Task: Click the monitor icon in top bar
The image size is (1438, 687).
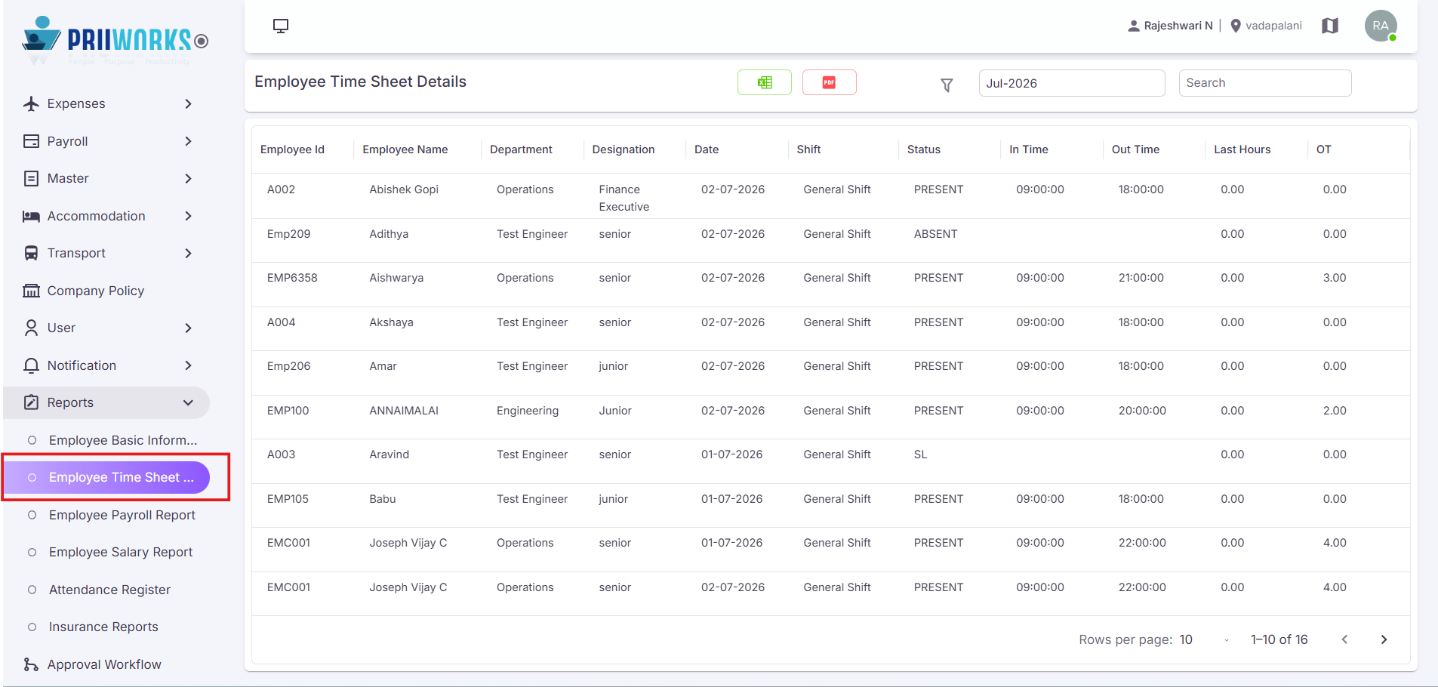Action: click(x=281, y=26)
